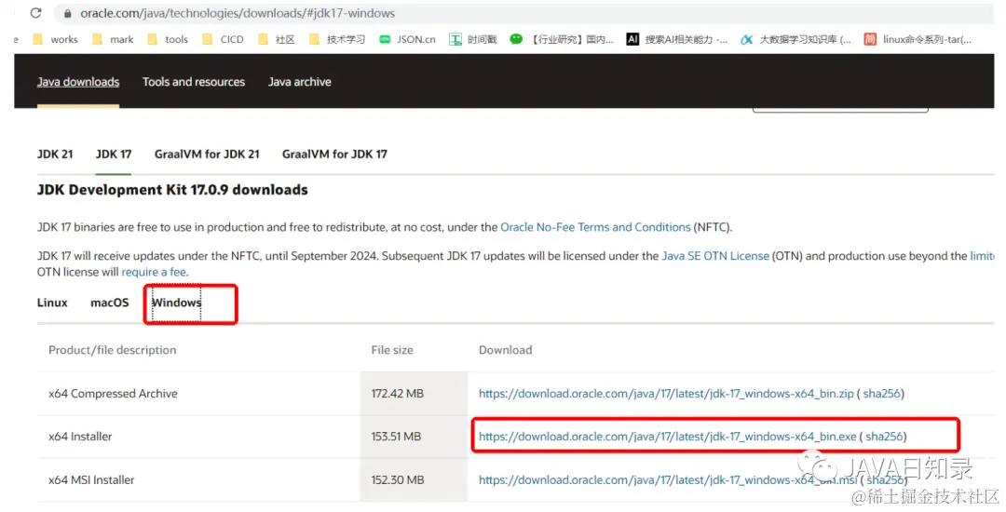Switch to GraalVM for JDK 21 tab

point(207,155)
